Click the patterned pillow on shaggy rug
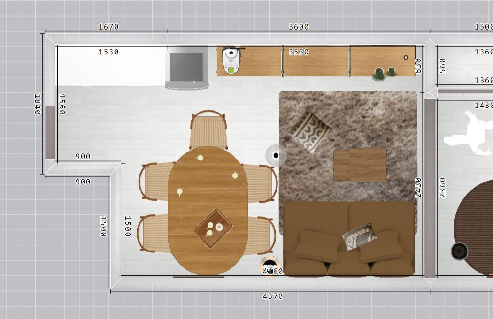The image size is (493, 319). [309, 131]
